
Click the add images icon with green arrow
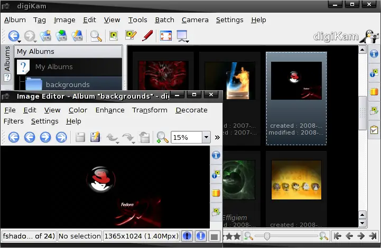pos(61,36)
